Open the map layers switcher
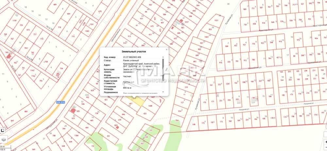327x151 pixels. point(3,139)
